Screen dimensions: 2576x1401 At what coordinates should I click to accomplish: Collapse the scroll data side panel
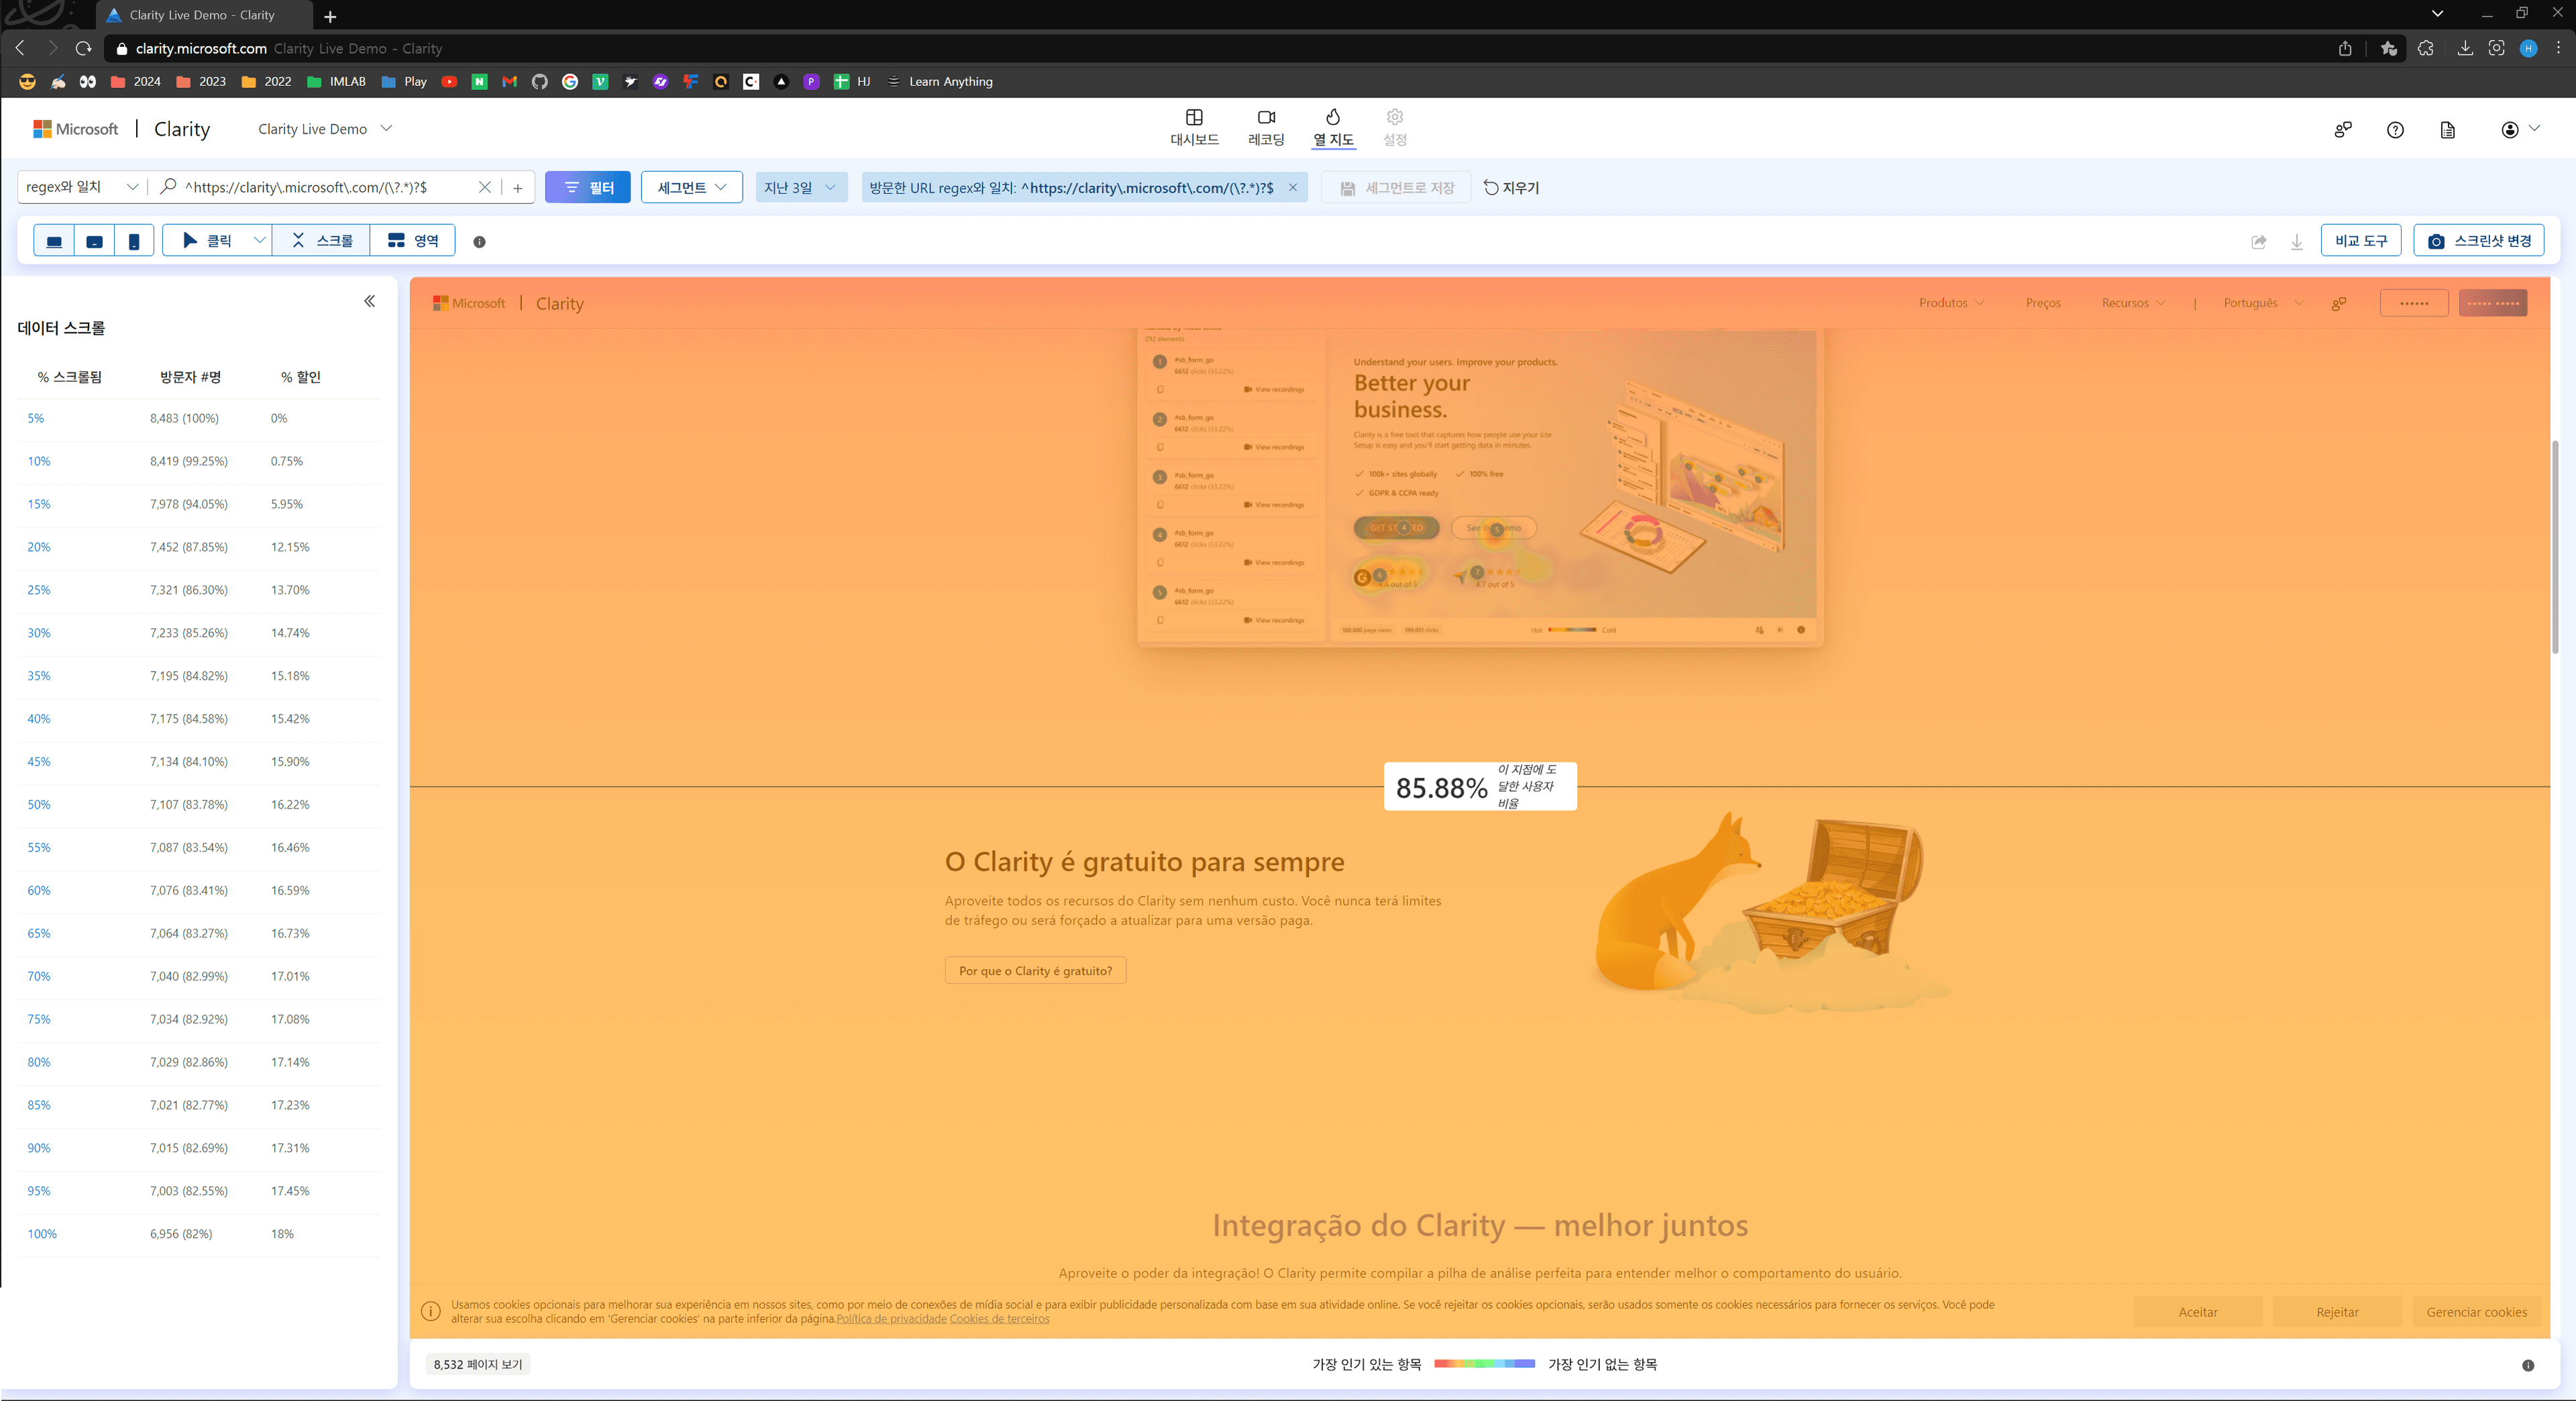click(369, 301)
